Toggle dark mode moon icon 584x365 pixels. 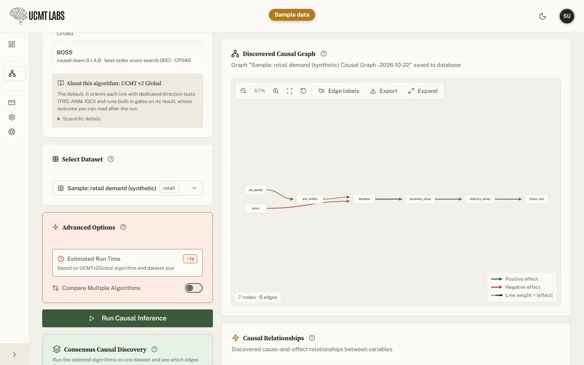point(543,16)
